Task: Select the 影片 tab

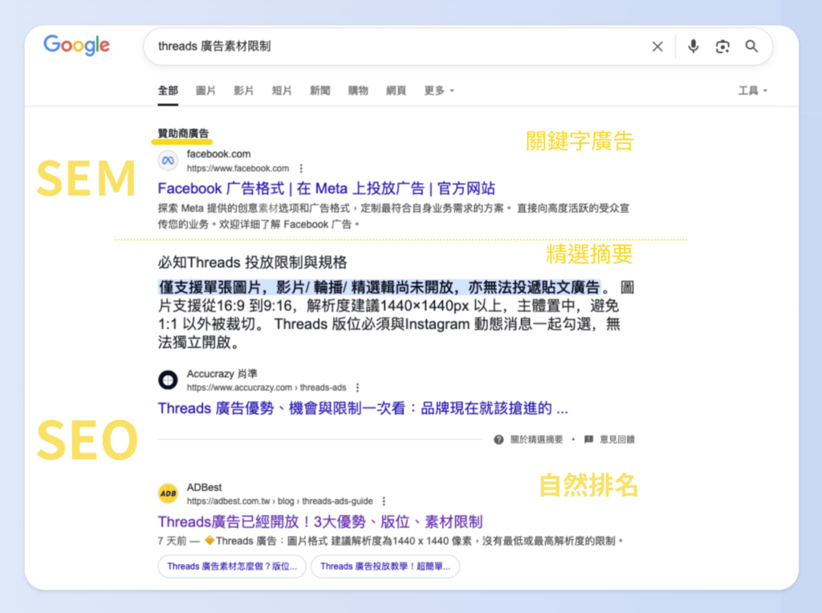Action: tap(244, 91)
